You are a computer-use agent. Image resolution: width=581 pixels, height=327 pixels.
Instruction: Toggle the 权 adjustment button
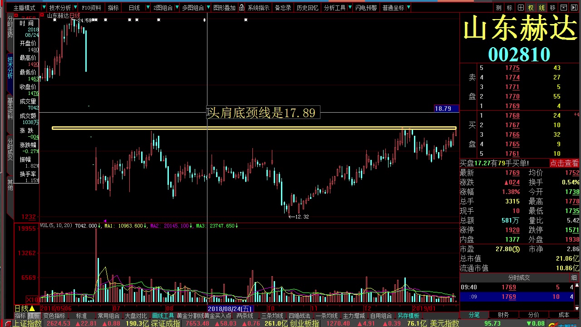coord(531,8)
